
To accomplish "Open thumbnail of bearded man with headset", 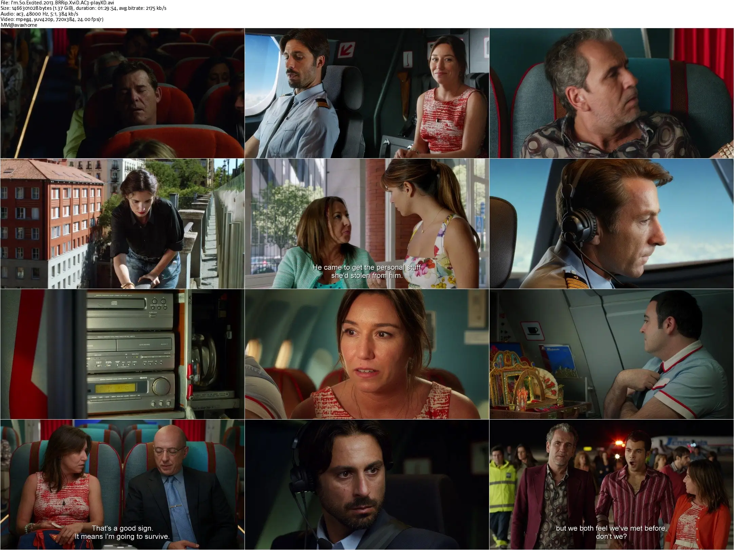I will (x=367, y=485).
